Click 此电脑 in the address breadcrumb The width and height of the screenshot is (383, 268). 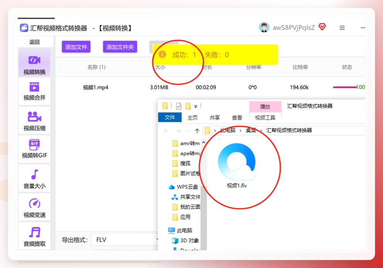(228, 131)
